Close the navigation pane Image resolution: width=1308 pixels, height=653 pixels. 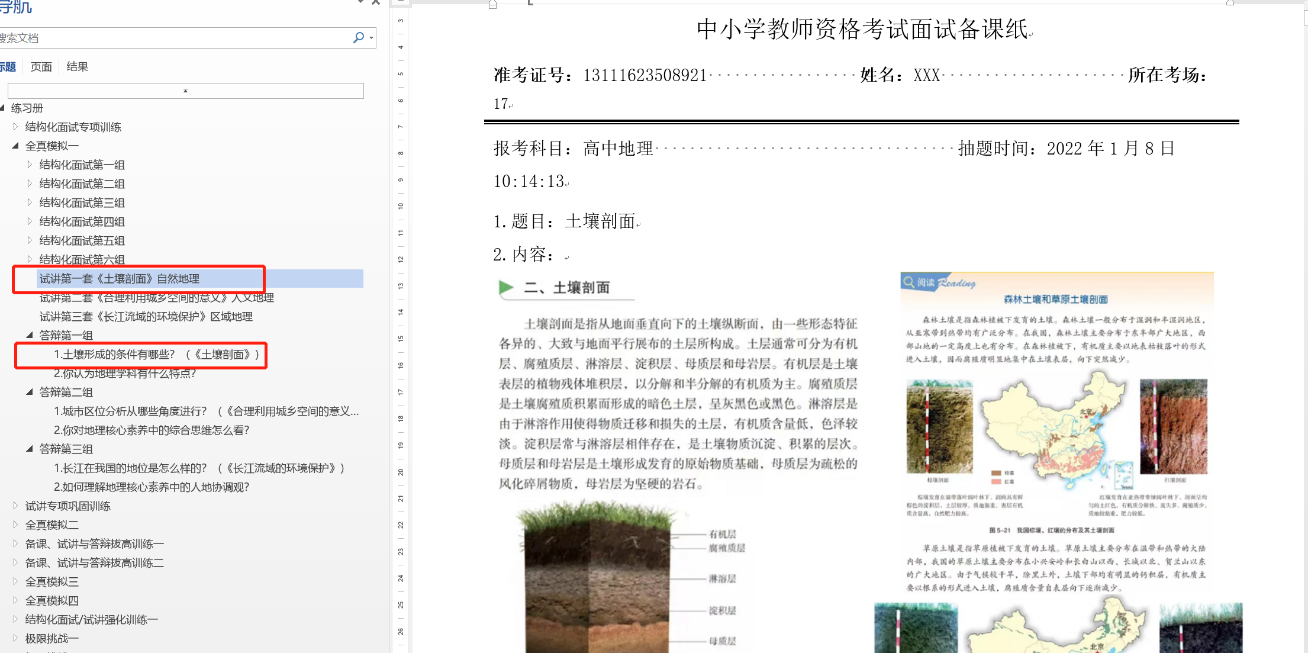click(375, 2)
